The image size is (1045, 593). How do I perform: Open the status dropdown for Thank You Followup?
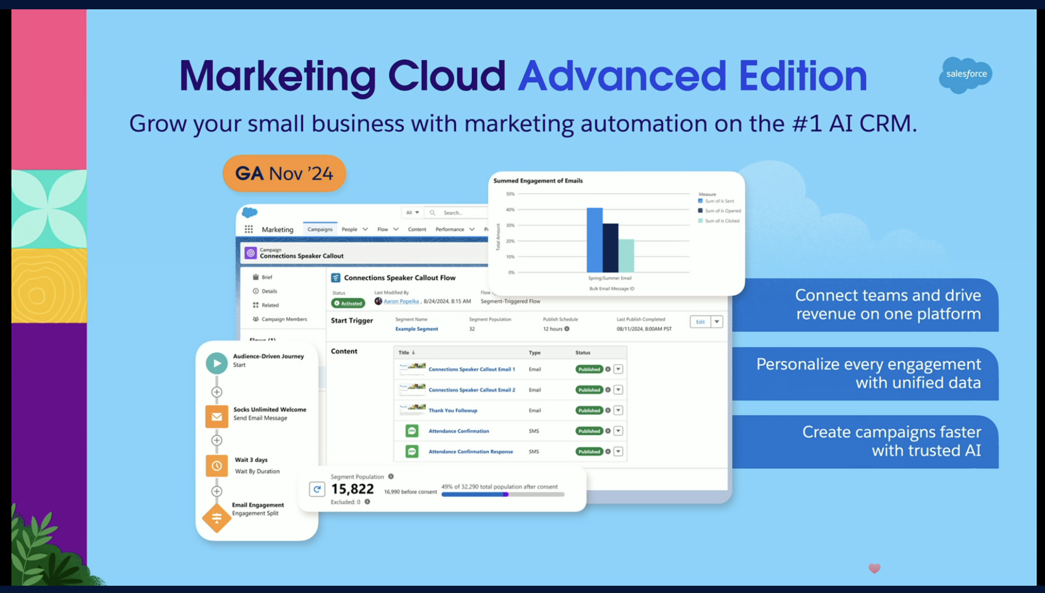618,410
